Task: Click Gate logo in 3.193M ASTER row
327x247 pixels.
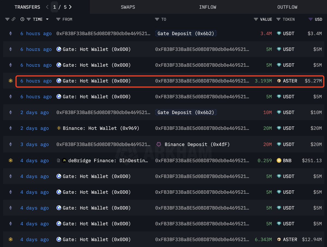Action: tap(59, 81)
